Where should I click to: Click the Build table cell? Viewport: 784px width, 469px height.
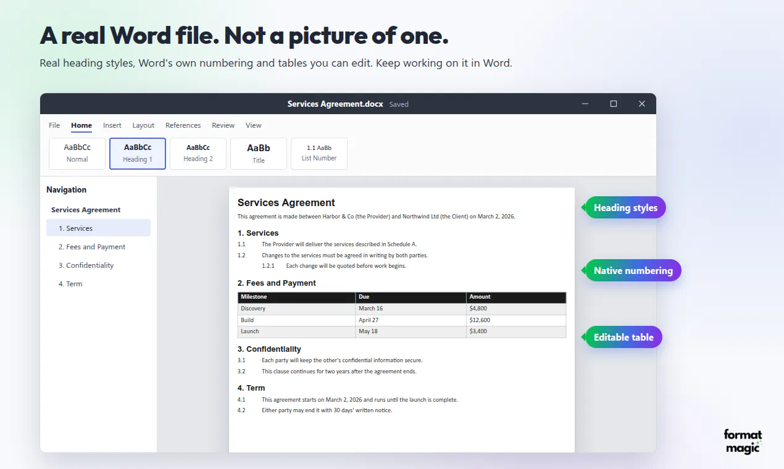point(297,320)
